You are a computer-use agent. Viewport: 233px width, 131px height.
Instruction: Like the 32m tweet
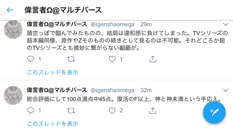coord(112,111)
